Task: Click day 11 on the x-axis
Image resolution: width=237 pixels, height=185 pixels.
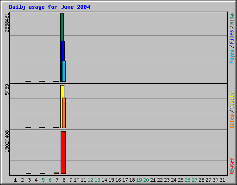Action: point(83,180)
